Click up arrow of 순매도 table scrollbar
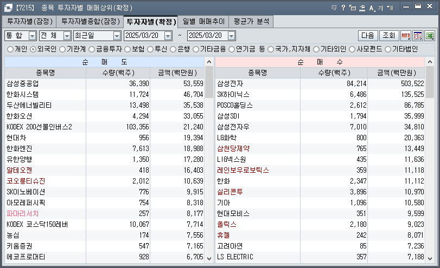The height and width of the screenshot is (268, 440). click(x=209, y=62)
